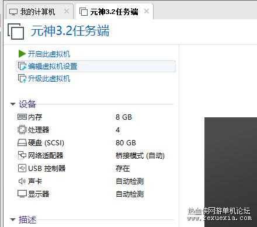
Task: Select the 显示器 device
Action: pos(39,194)
